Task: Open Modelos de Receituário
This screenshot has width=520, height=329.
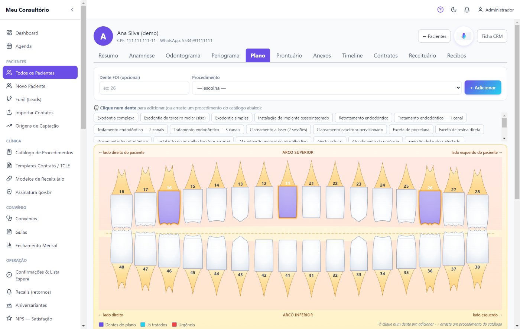Action: coord(40,179)
